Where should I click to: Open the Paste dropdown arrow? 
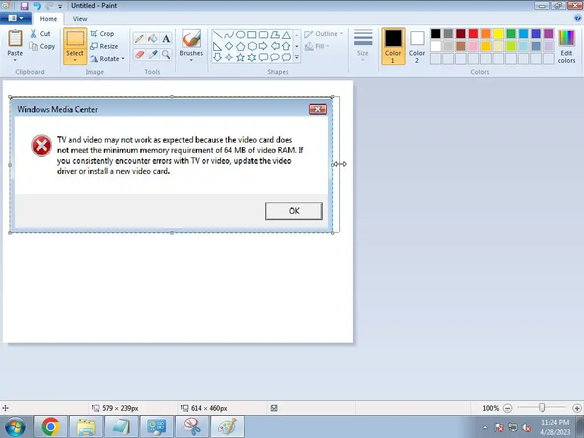(x=15, y=60)
